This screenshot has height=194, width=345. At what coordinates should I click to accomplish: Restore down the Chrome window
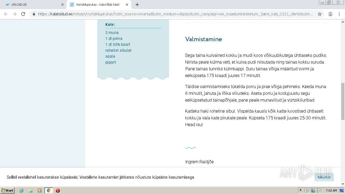click(329, 2)
